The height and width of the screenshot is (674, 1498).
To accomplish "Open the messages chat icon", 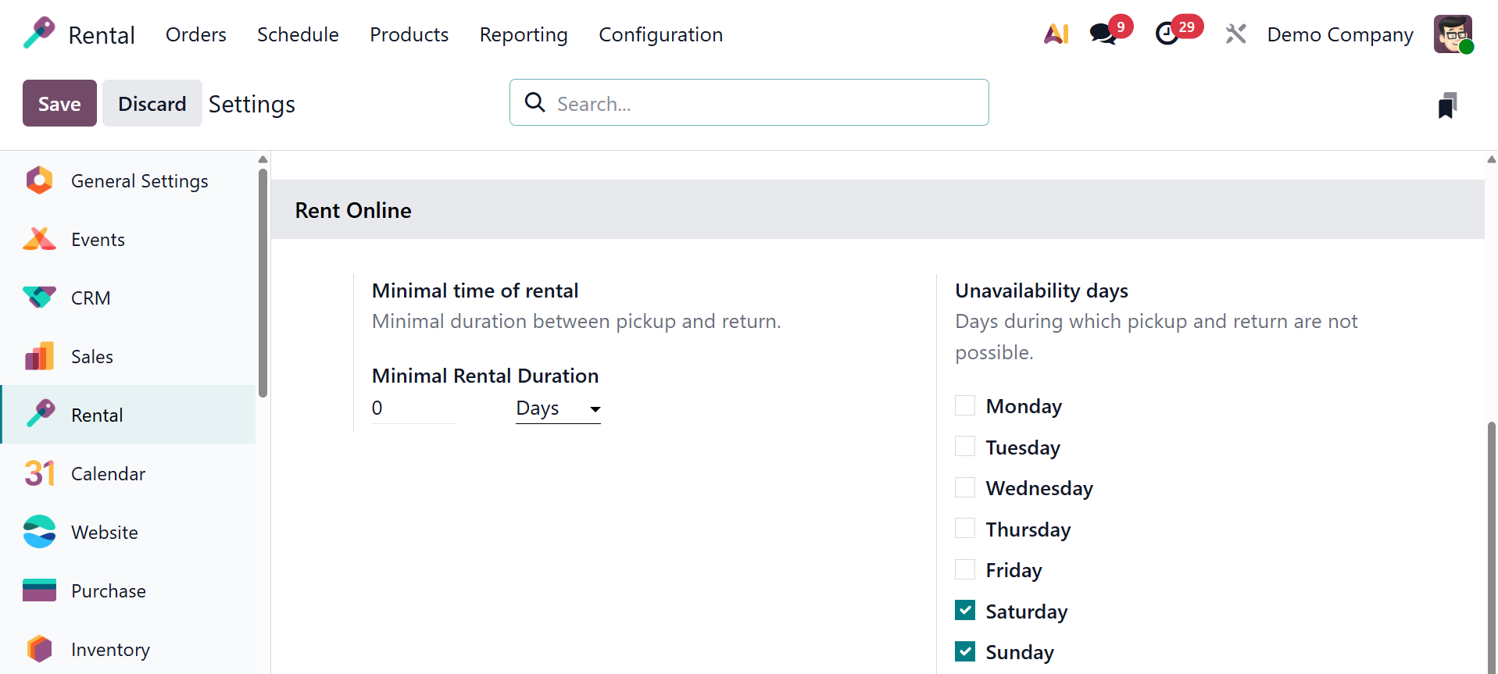I will click(x=1103, y=34).
